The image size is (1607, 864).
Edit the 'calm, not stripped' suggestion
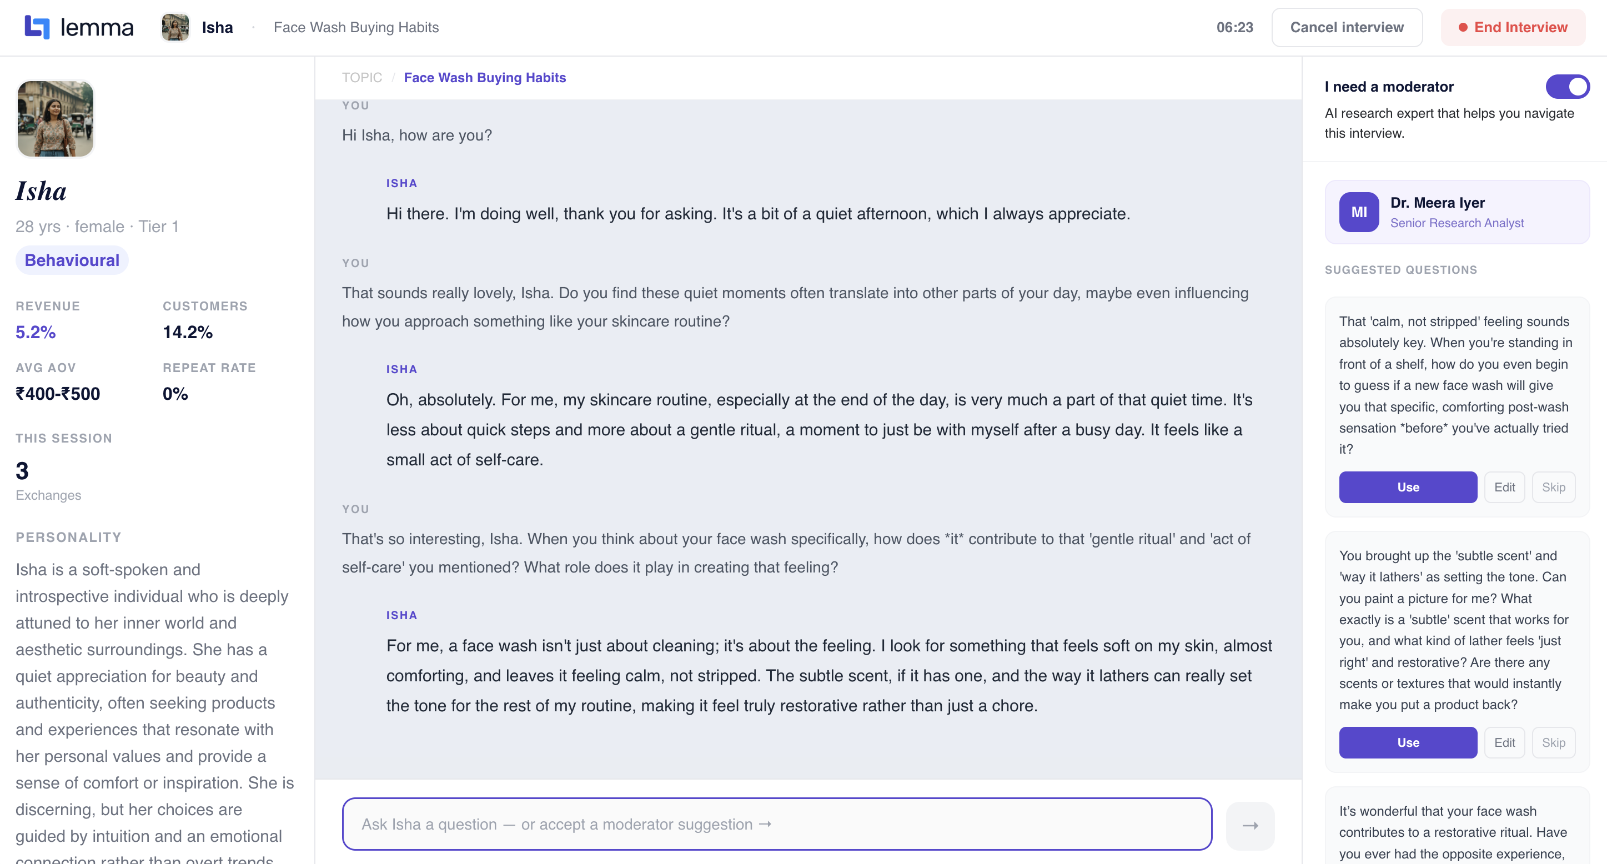point(1504,487)
